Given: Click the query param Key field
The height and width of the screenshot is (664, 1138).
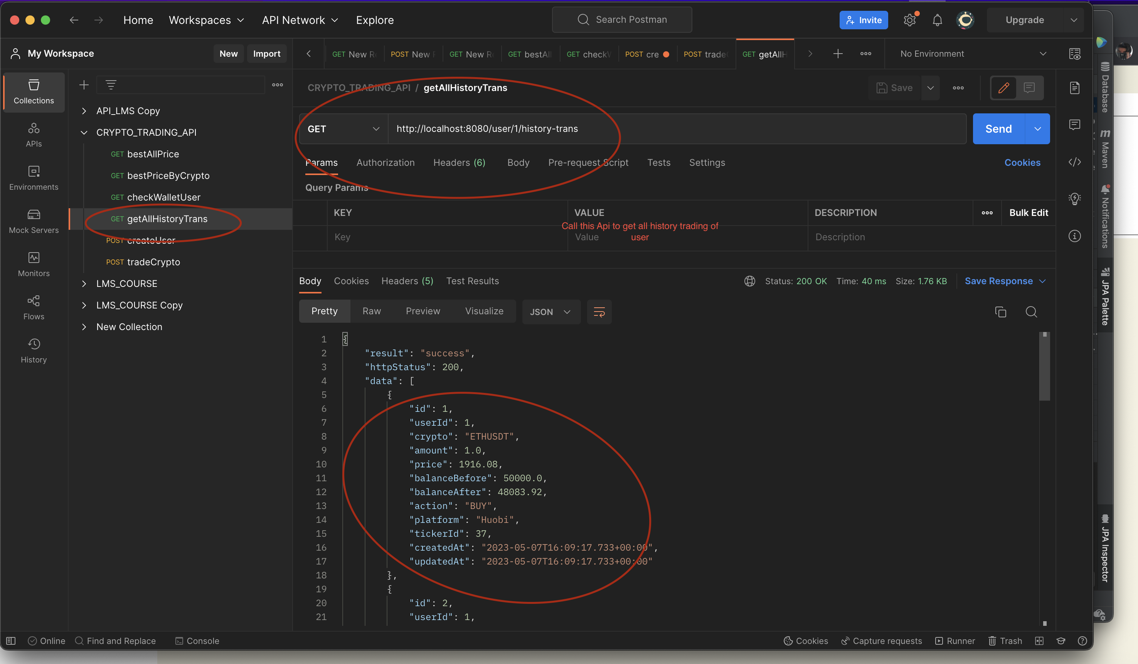Looking at the screenshot, I should pos(447,237).
